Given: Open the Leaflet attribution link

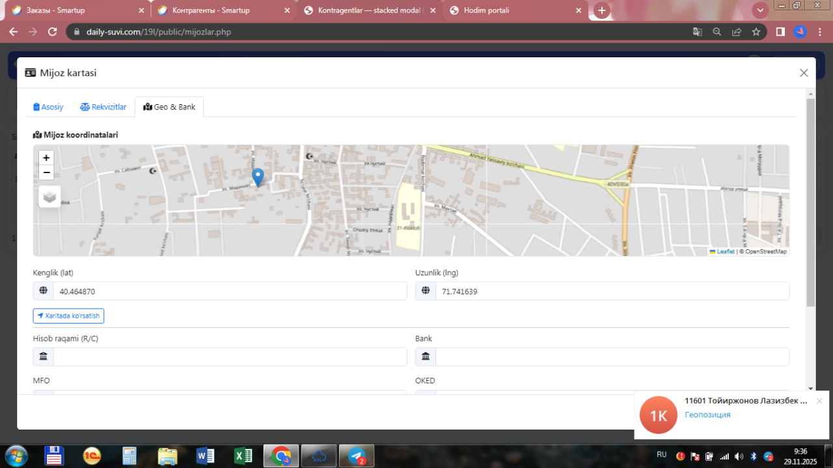Looking at the screenshot, I should click(725, 251).
